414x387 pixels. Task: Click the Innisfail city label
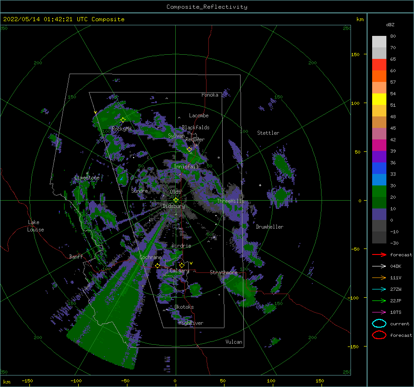pyautogui.click(x=186, y=167)
